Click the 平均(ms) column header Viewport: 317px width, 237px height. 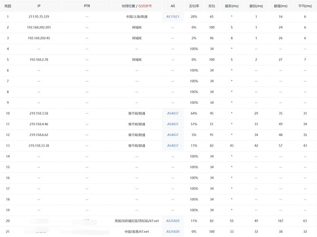pyautogui.click(x=305, y=6)
